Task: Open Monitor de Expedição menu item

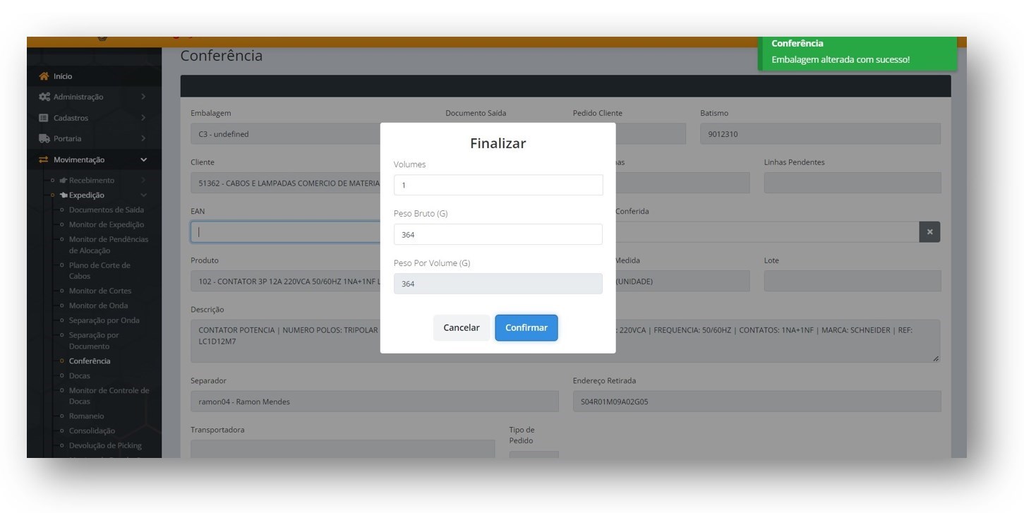Action: tap(106, 224)
